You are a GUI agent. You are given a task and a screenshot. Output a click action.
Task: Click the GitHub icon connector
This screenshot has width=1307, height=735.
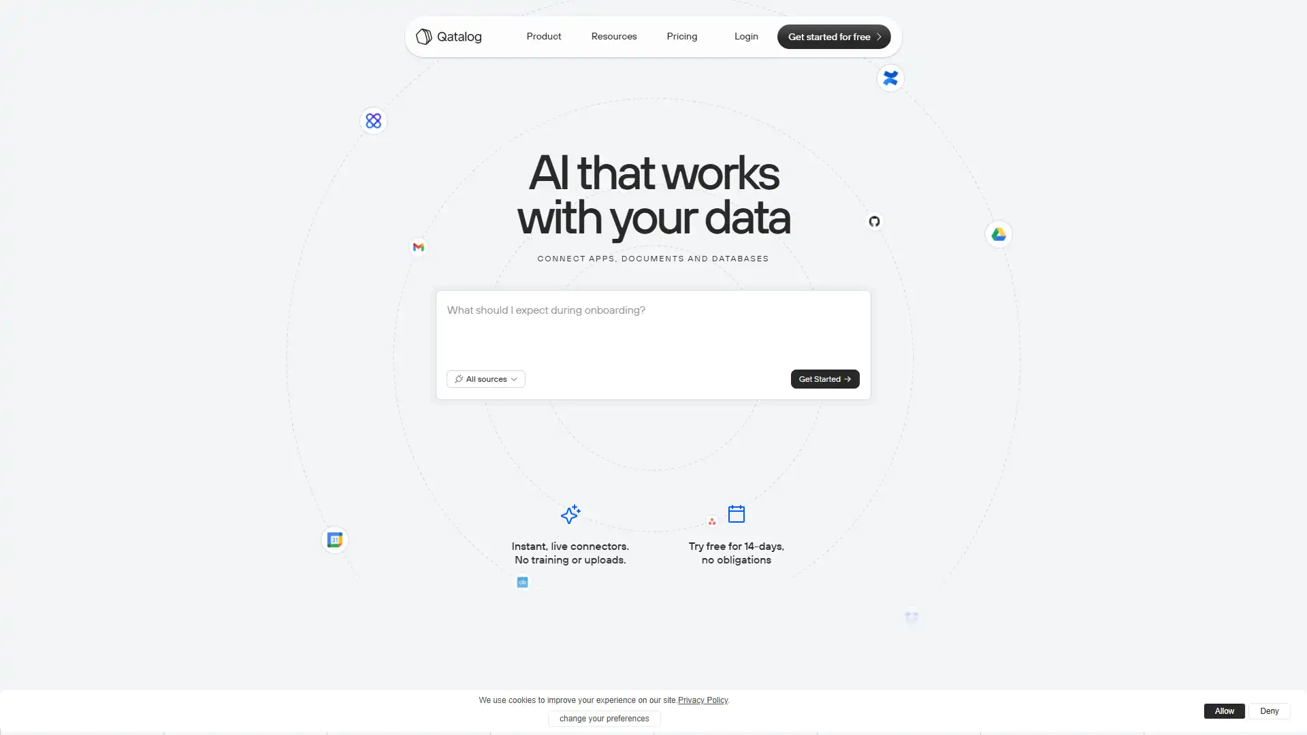(873, 220)
